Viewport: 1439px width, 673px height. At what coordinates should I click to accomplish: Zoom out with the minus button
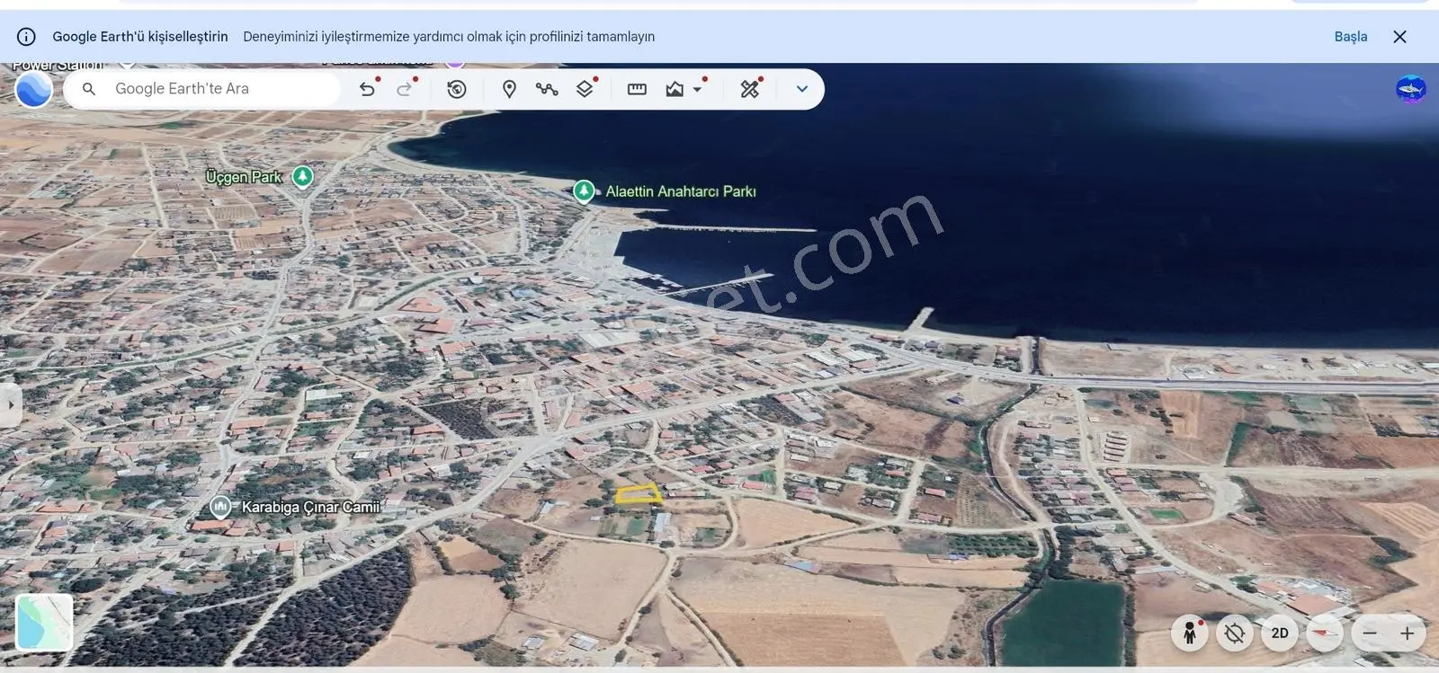click(x=1370, y=633)
